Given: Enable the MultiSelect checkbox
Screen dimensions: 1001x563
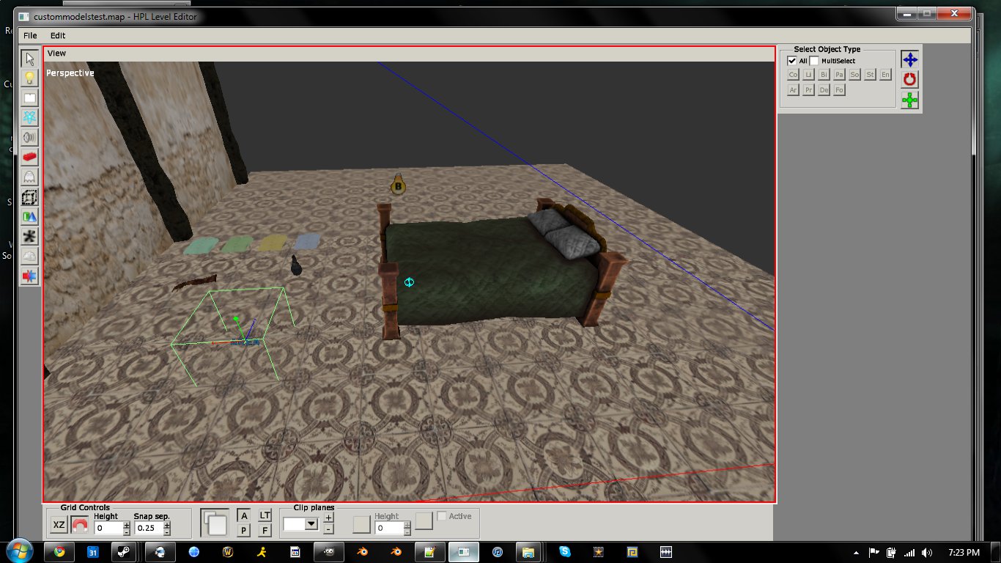Looking at the screenshot, I should click(814, 61).
